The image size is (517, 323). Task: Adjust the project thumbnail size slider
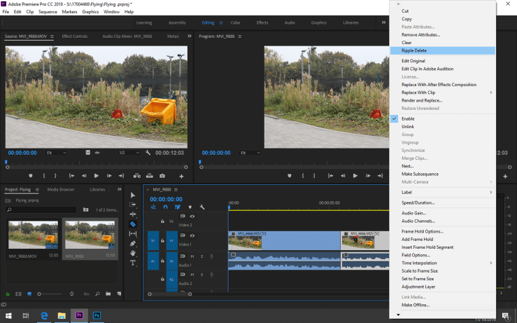coord(39,294)
